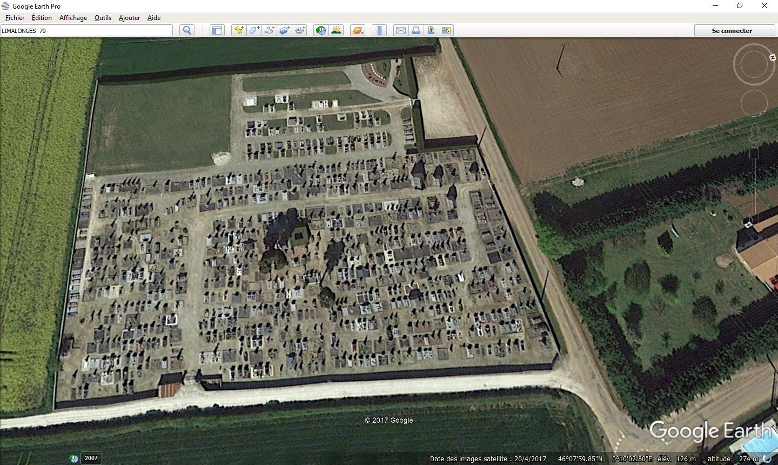
Task: Click the satellite imagery date 20/4/2017
Action: click(x=530, y=459)
